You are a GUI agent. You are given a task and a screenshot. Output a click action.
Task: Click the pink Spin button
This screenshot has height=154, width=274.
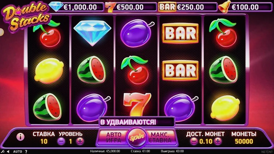137,138
